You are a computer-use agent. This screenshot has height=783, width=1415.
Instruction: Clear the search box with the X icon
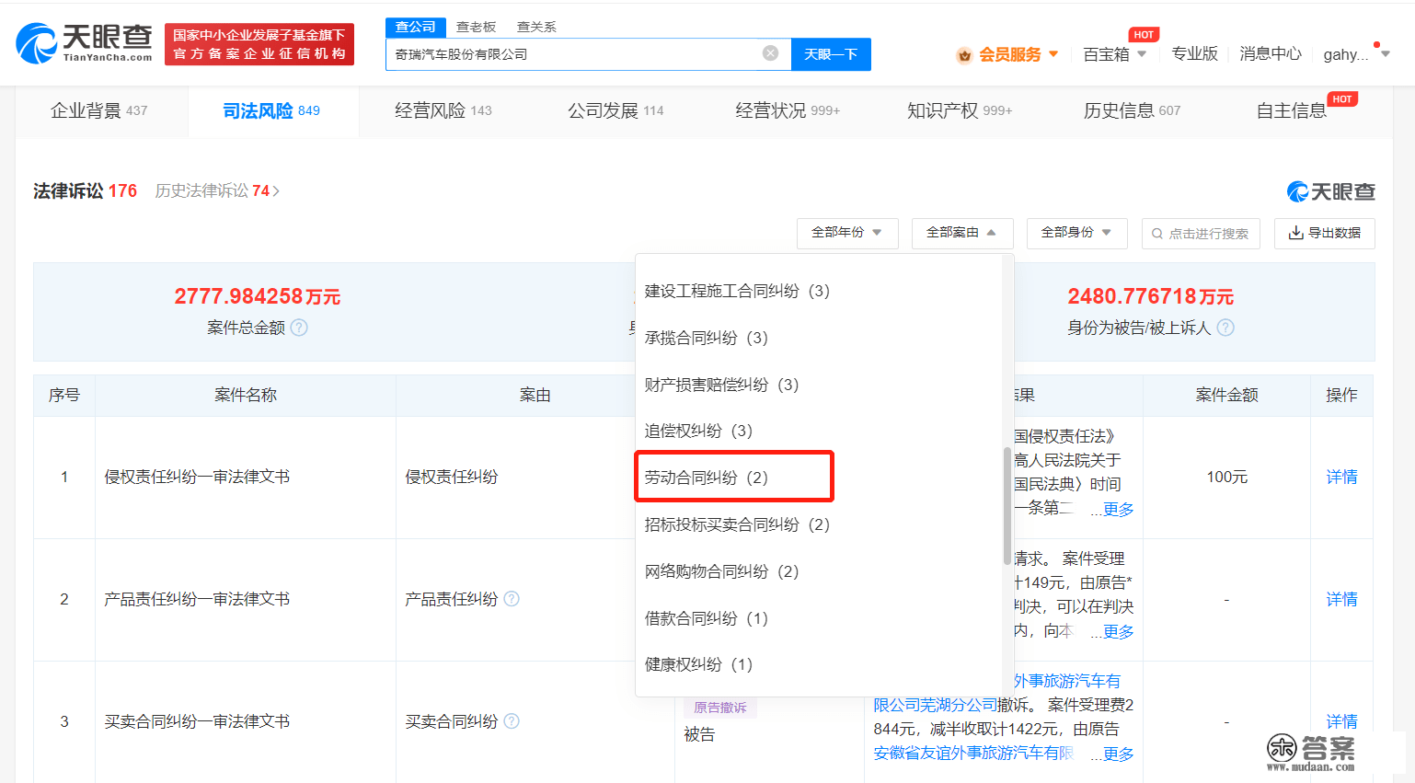point(771,53)
